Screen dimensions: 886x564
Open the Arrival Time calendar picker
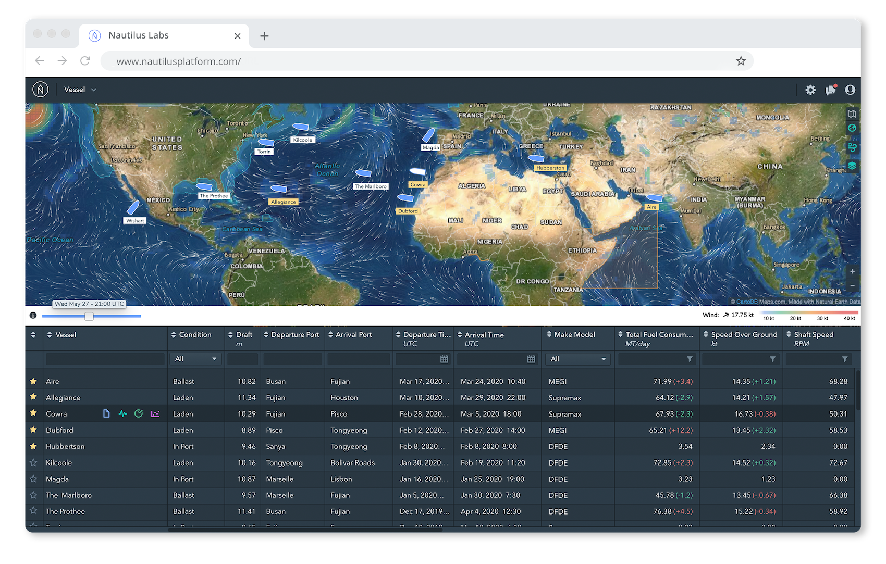(531, 359)
